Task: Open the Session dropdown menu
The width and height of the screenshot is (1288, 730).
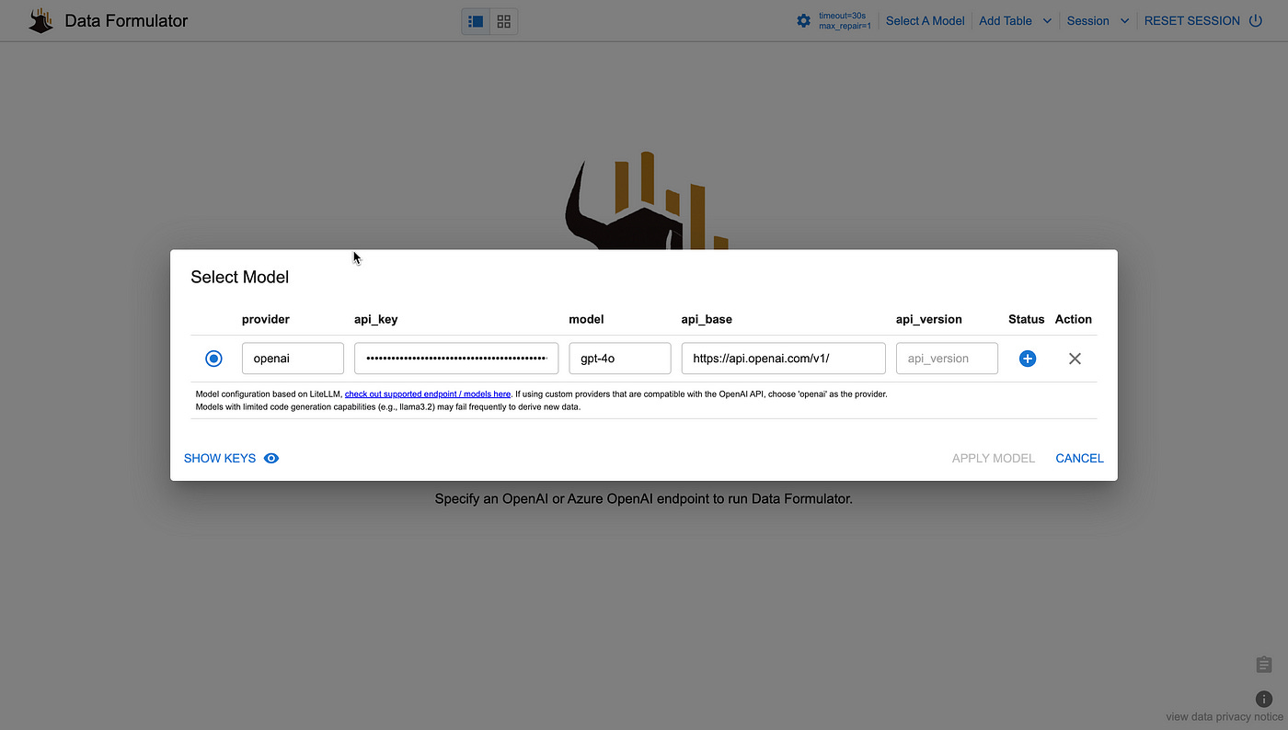Action: click(1097, 20)
